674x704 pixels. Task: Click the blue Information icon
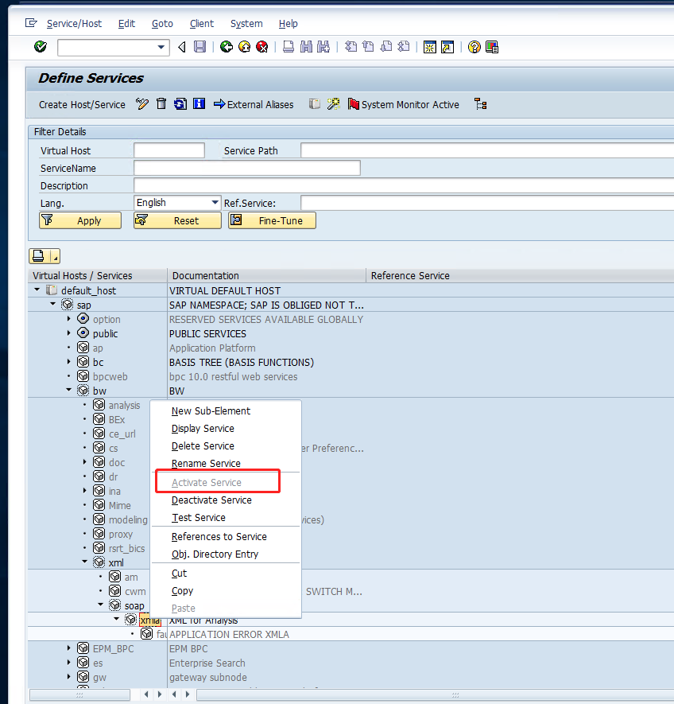tap(199, 104)
